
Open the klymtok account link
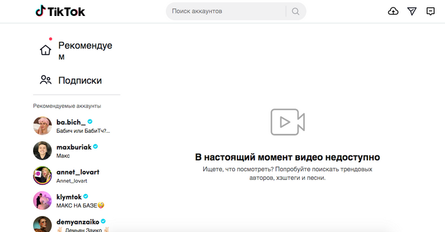click(x=69, y=196)
